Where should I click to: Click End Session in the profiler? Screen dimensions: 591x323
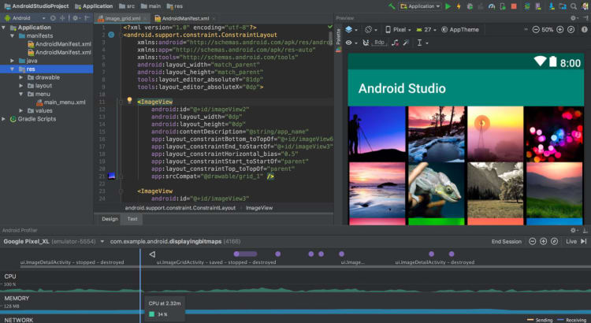(x=506, y=241)
